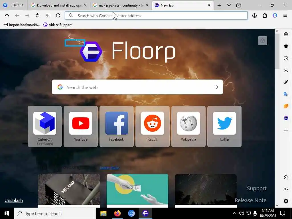
Task: Open the volume control in tray
Action: pos(241,213)
